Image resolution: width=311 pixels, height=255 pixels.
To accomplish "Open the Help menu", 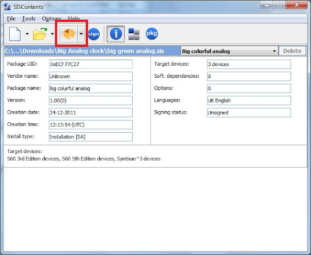I will (74, 18).
